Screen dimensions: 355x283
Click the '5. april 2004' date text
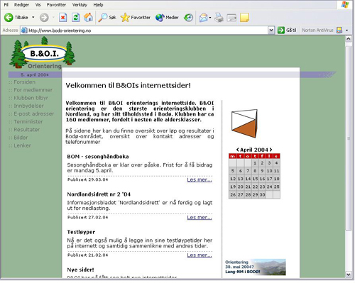(35, 74)
